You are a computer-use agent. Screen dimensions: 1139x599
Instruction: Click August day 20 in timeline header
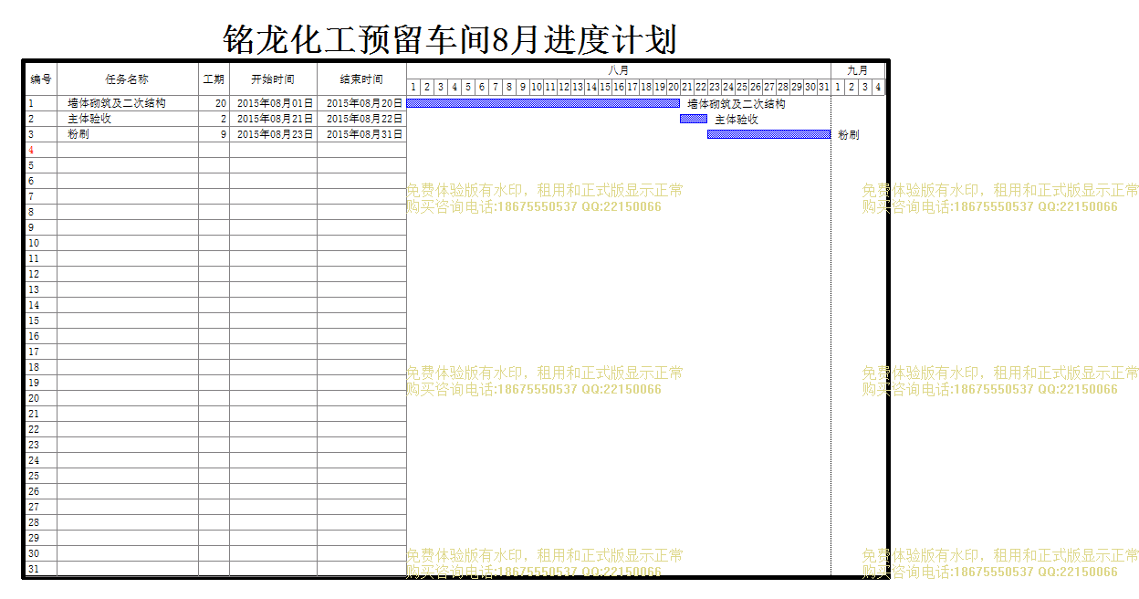pyautogui.click(x=674, y=88)
